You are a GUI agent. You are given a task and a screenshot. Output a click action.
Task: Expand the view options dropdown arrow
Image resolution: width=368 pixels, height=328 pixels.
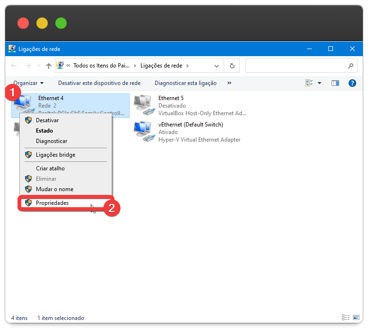319,83
